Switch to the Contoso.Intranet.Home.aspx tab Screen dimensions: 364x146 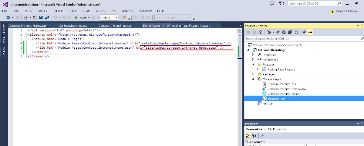(28, 26)
